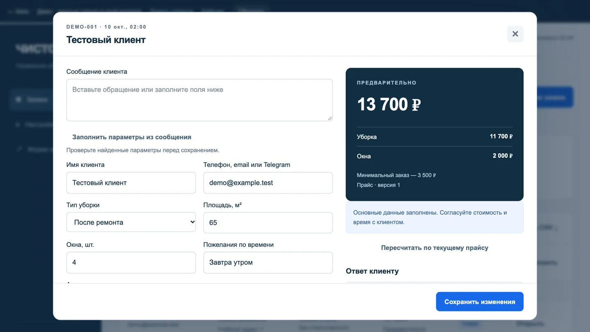Click Пересчитать по текущему прайсу

pos(435,248)
